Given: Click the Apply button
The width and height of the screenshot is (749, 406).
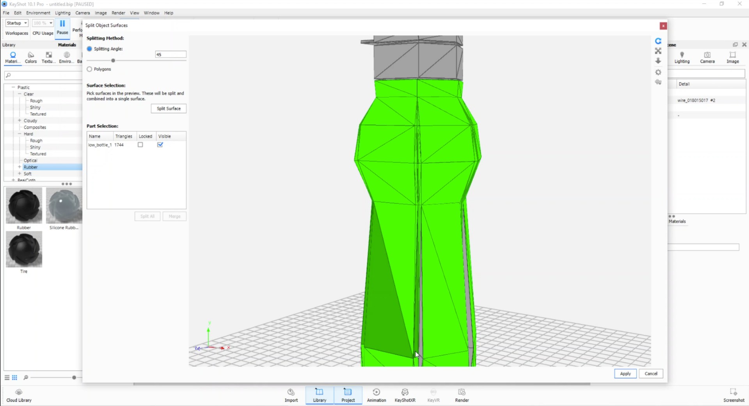Looking at the screenshot, I should click(x=625, y=374).
